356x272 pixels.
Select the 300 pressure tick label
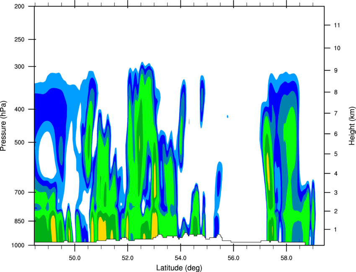pyautogui.click(x=19, y=67)
